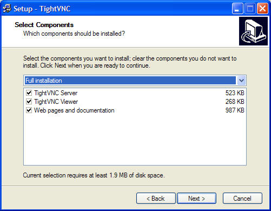Select the TightVNC Server list row
Screen dimensions: 271x211
[x=135, y=93]
